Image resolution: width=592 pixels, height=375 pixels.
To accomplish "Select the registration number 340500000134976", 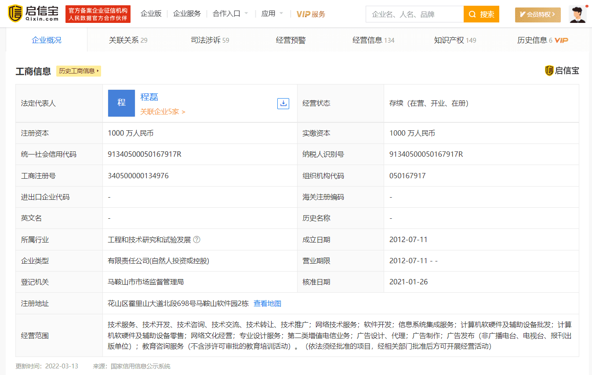I will pos(138,176).
